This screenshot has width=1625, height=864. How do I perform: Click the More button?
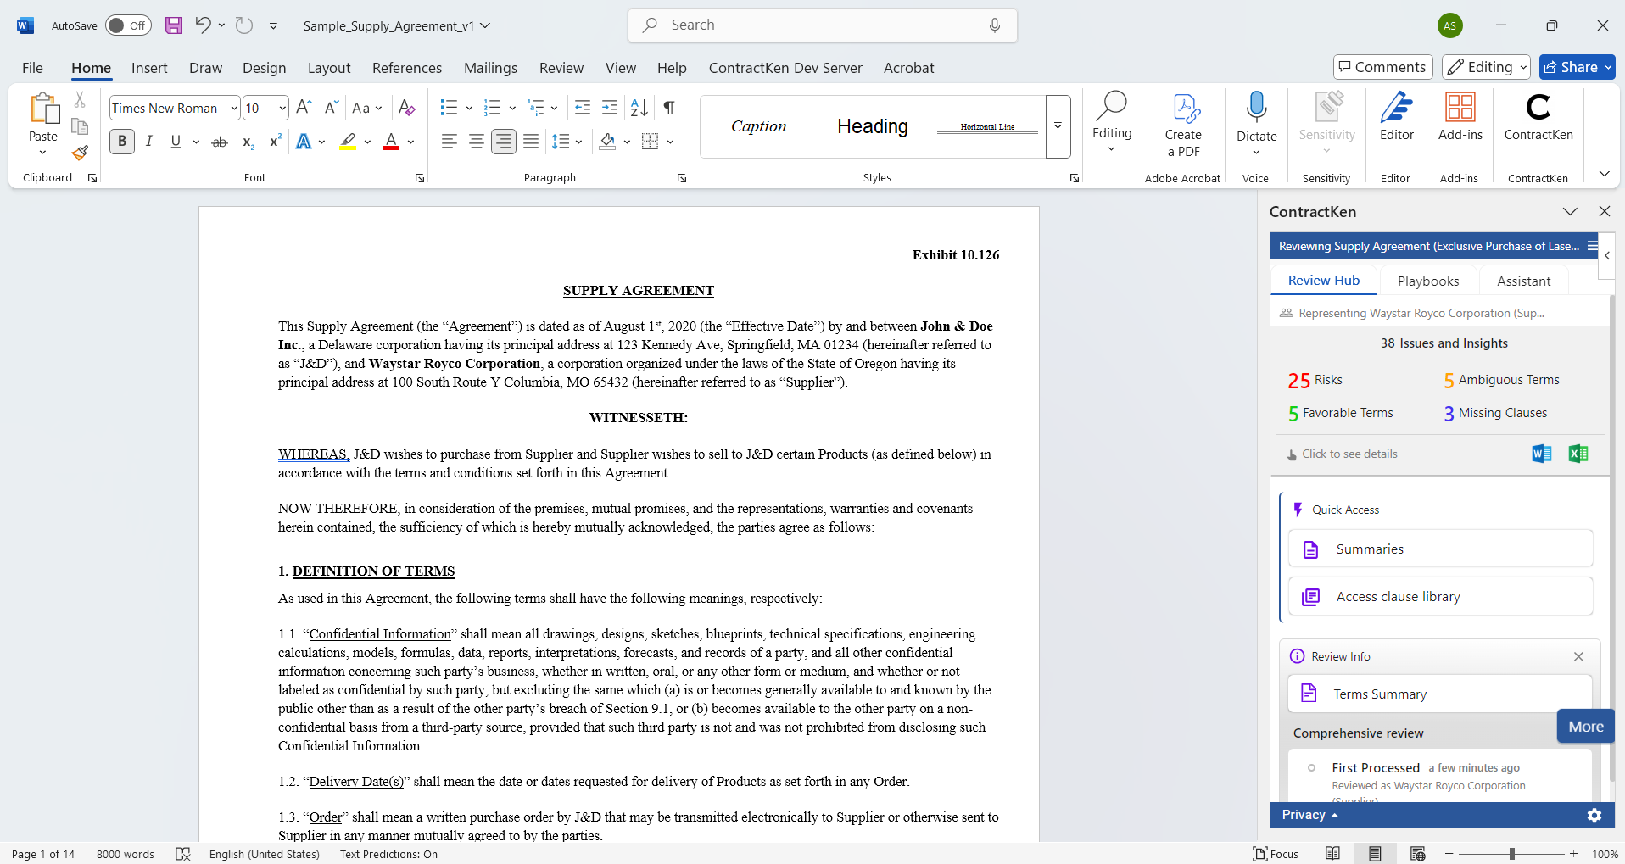point(1585,727)
